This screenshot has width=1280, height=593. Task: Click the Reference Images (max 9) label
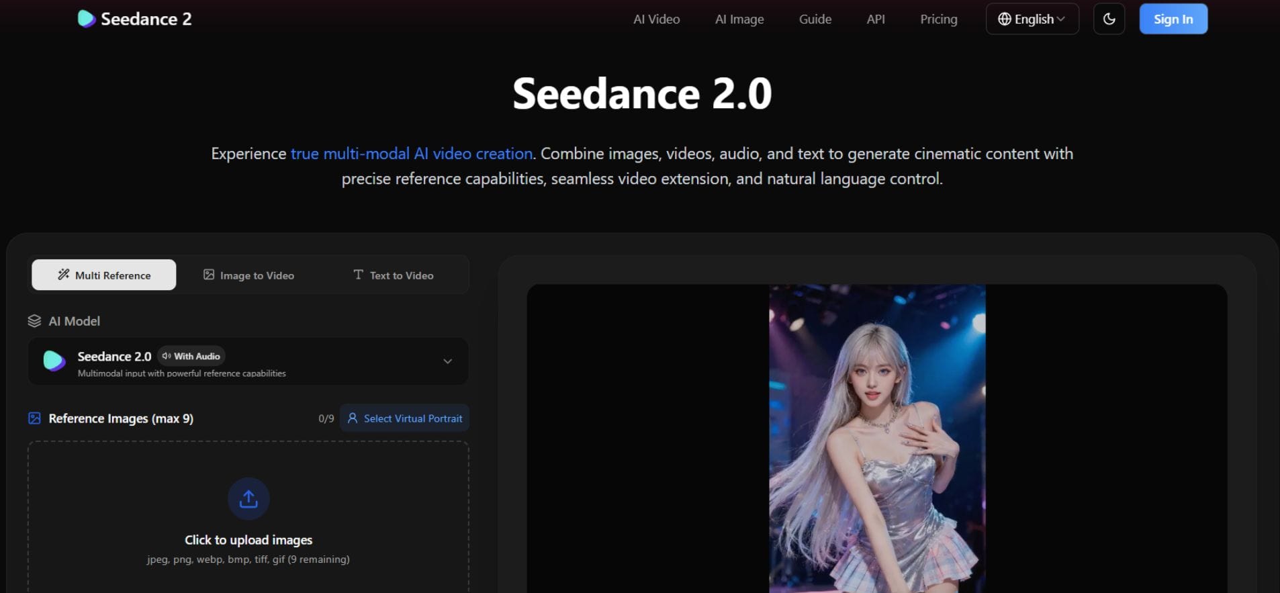click(x=121, y=418)
